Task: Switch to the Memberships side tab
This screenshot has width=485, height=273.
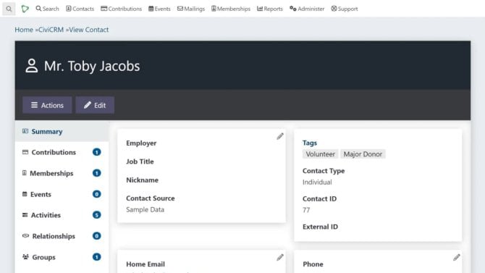Action: pyautogui.click(x=62, y=173)
